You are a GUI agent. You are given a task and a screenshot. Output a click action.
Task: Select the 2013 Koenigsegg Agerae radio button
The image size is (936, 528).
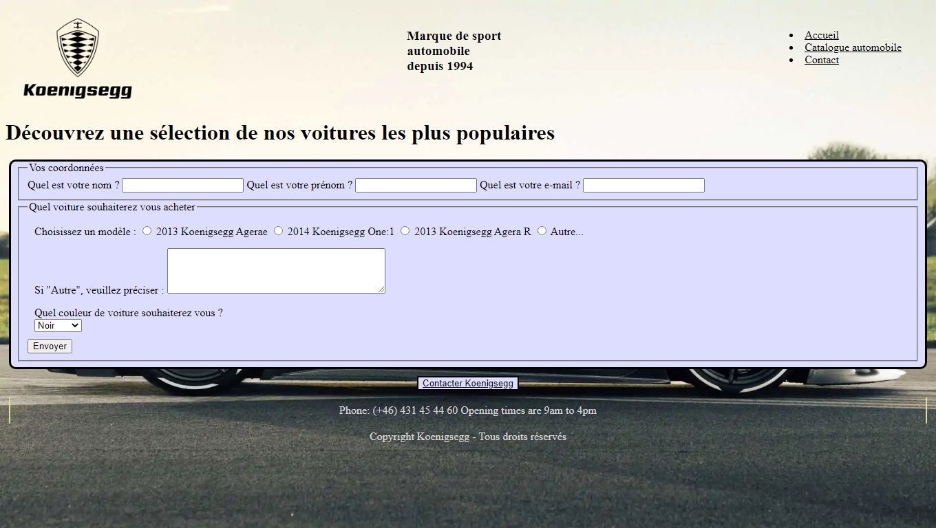[147, 231]
